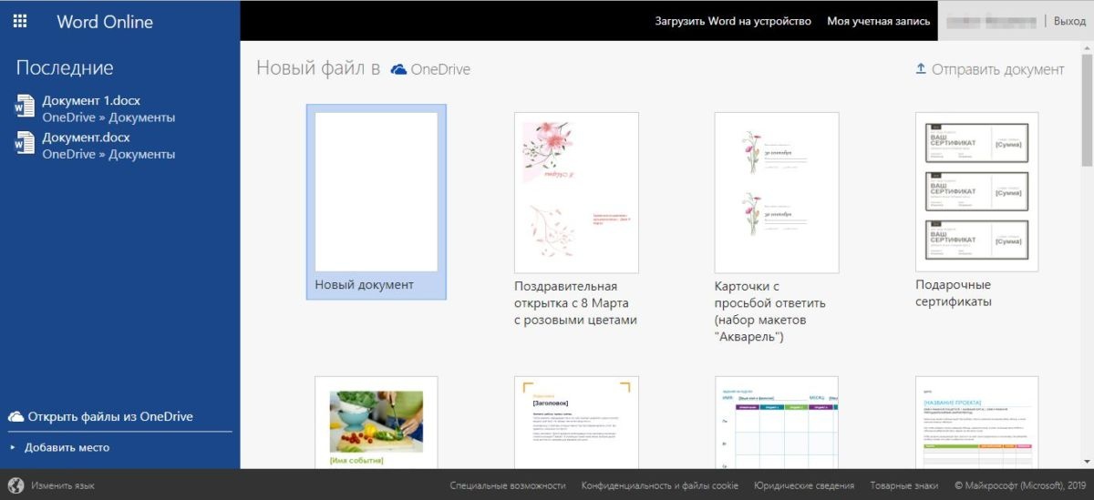Open the Специальные возможности link
This screenshot has height=500, width=1094.
click(508, 485)
